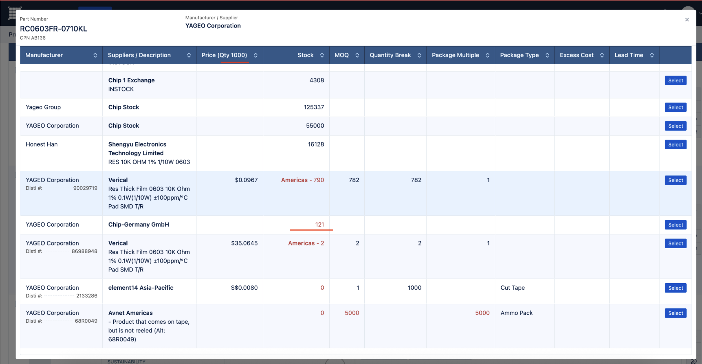
Task: Sort by Lead Time arrows
Action: [x=652, y=55]
